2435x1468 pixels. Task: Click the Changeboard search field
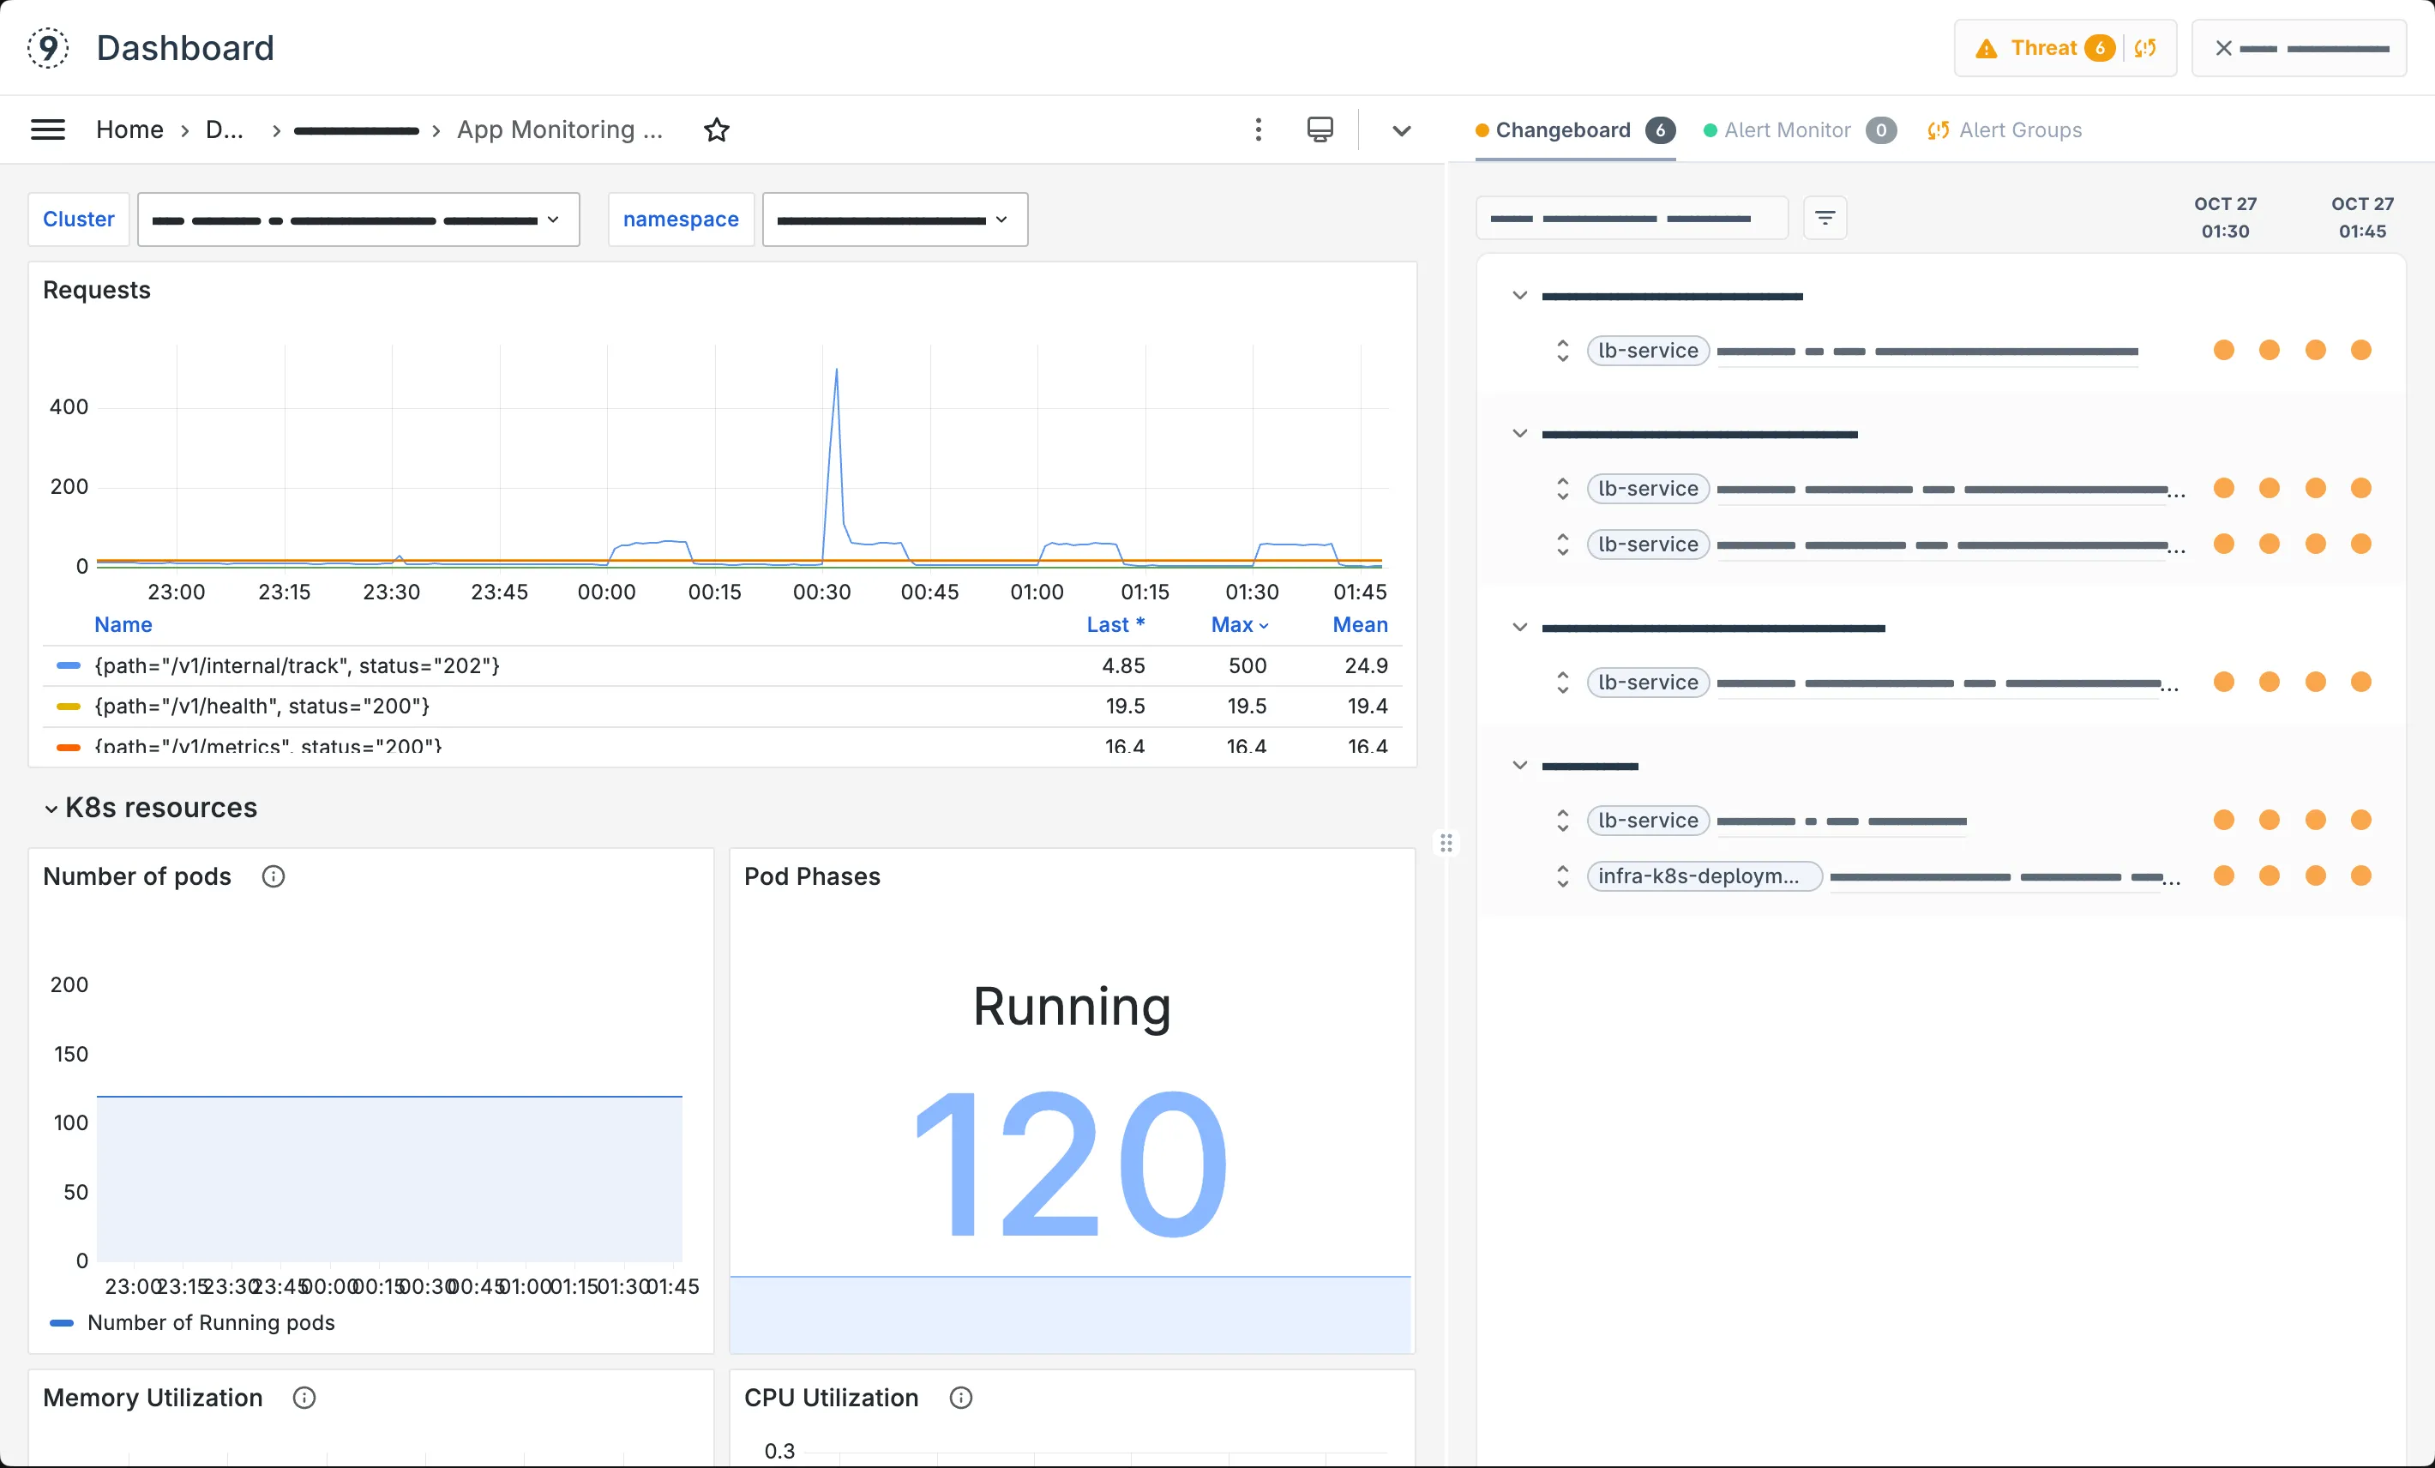coord(1632,218)
